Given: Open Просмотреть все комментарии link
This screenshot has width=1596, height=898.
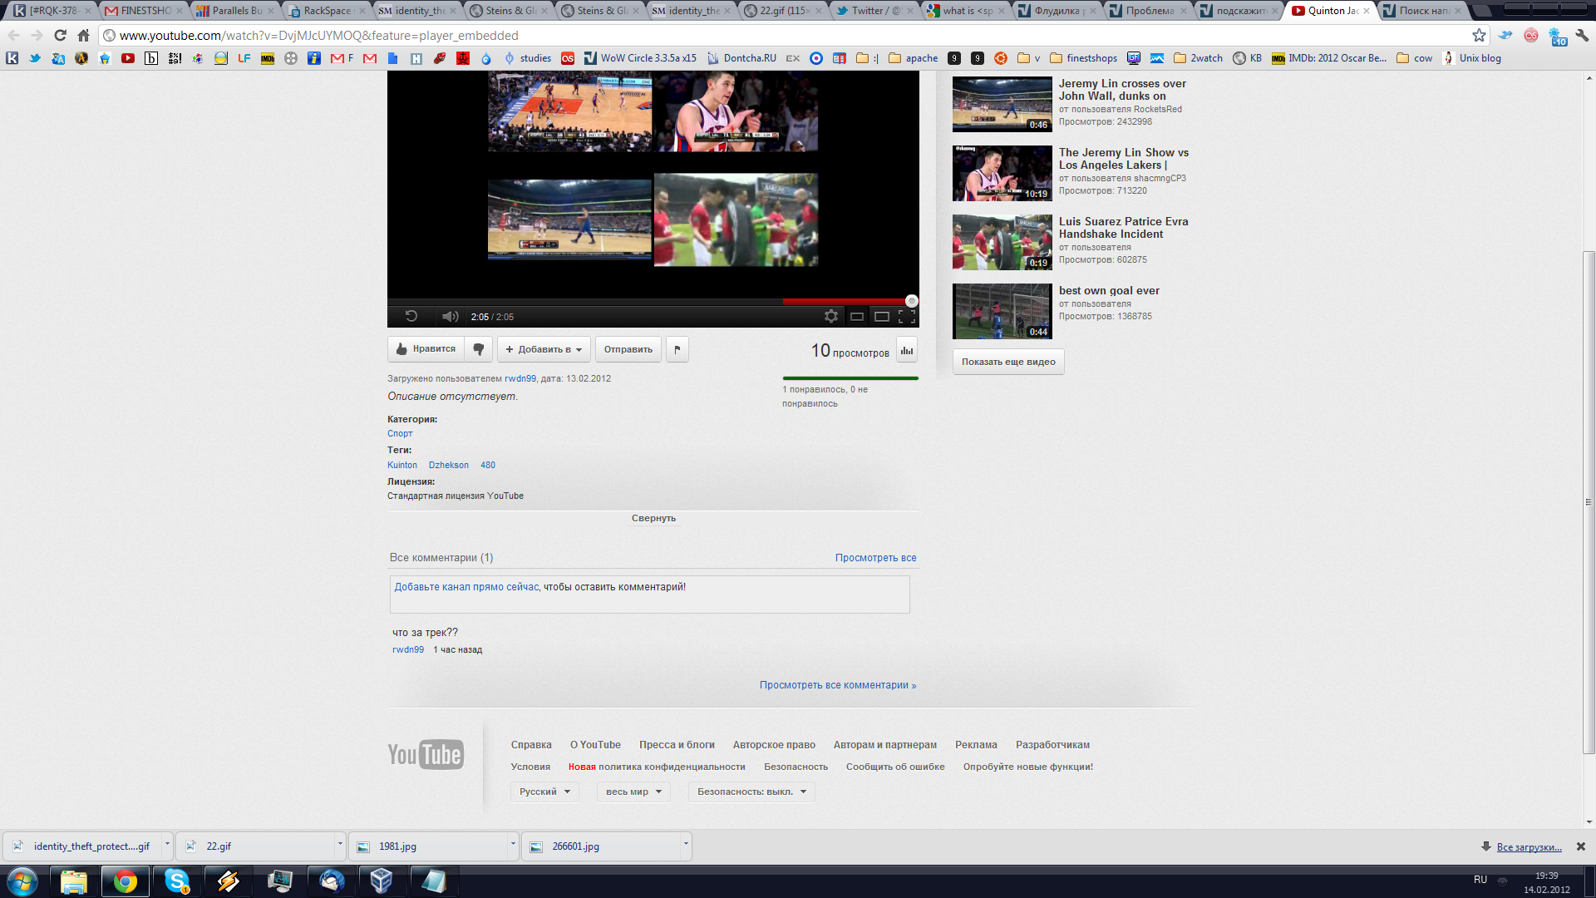Looking at the screenshot, I should click(x=837, y=685).
